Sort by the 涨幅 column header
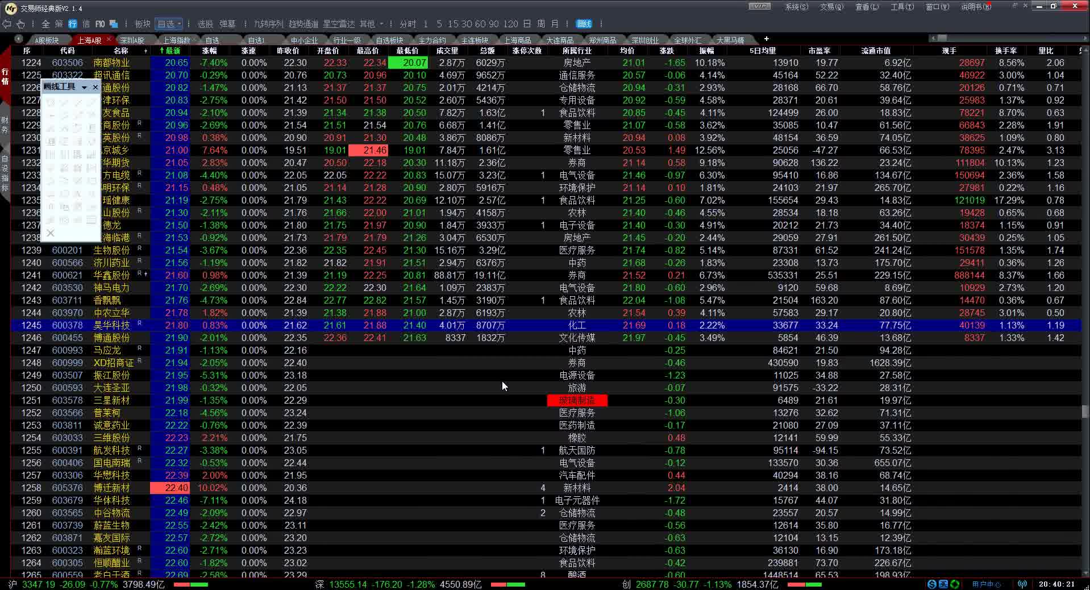 (x=210, y=51)
